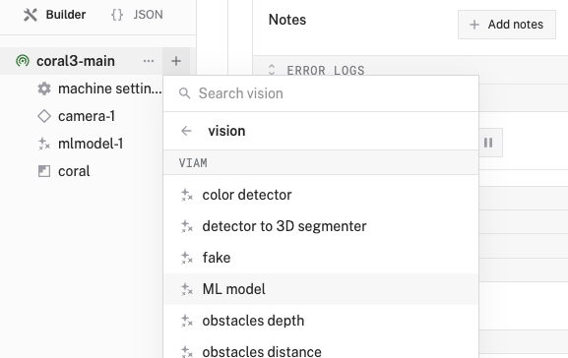Screen dimensions: 568x358
Task: Click the module icon next to coral
Action: click(44, 171)
